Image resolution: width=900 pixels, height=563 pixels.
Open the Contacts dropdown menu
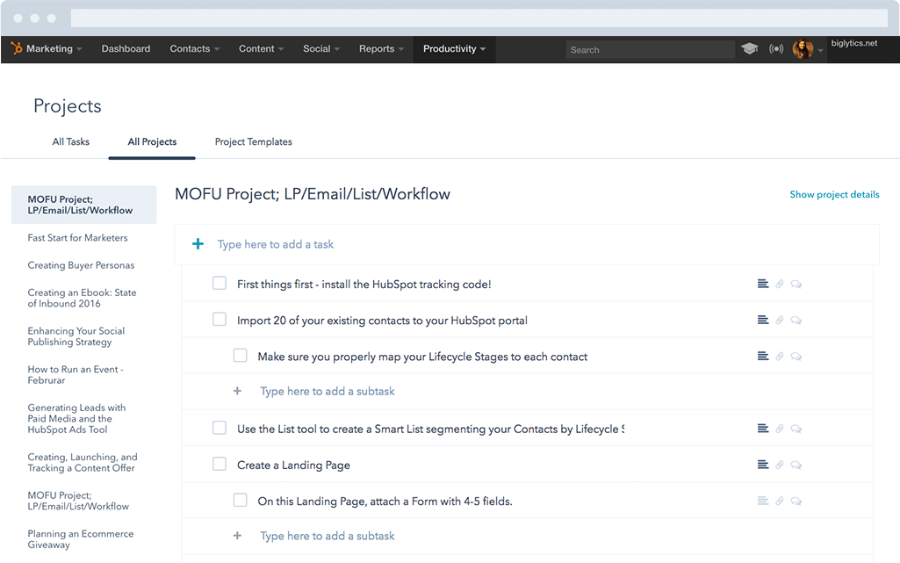[194, 49]
